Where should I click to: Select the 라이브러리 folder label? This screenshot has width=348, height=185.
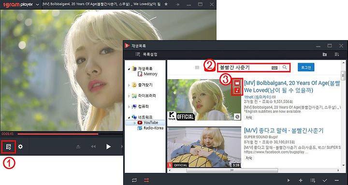tap(147, 96)
